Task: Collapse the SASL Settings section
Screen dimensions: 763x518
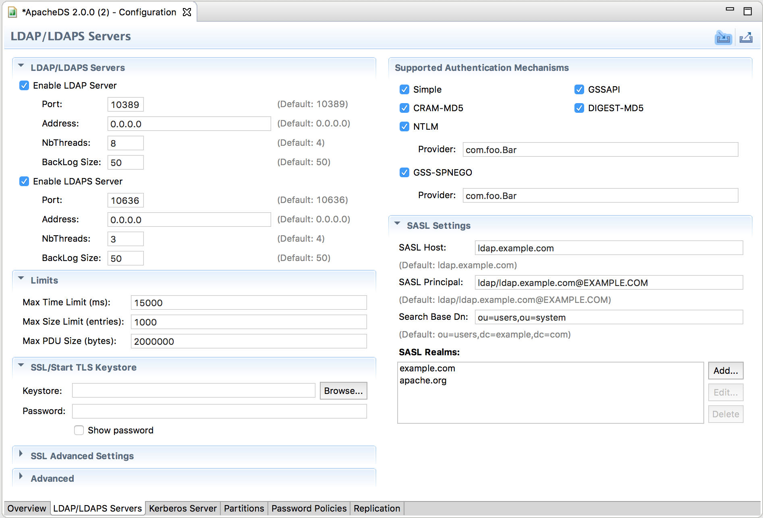Action: tap(397, 224)
